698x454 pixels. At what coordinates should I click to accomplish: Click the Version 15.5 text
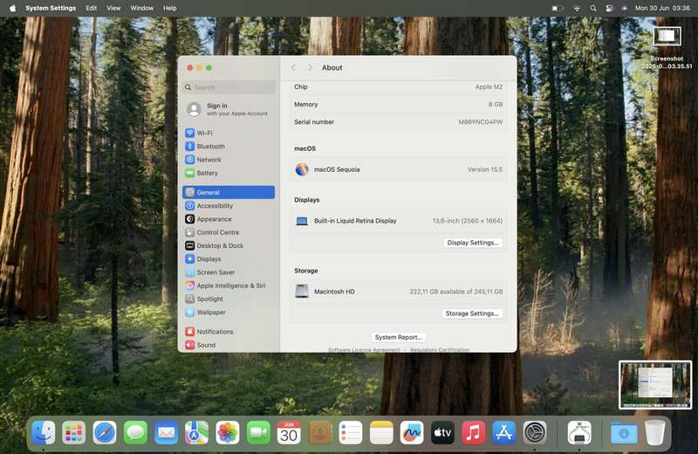[485, 169]
